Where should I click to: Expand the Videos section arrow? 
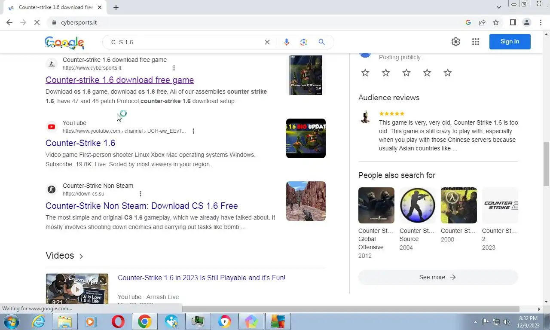81,257
